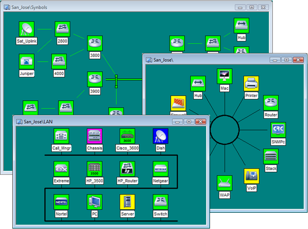Screen dimensions: 308x229
Task: Select the WAP wireless access point icon
Action: pos(225,183)
